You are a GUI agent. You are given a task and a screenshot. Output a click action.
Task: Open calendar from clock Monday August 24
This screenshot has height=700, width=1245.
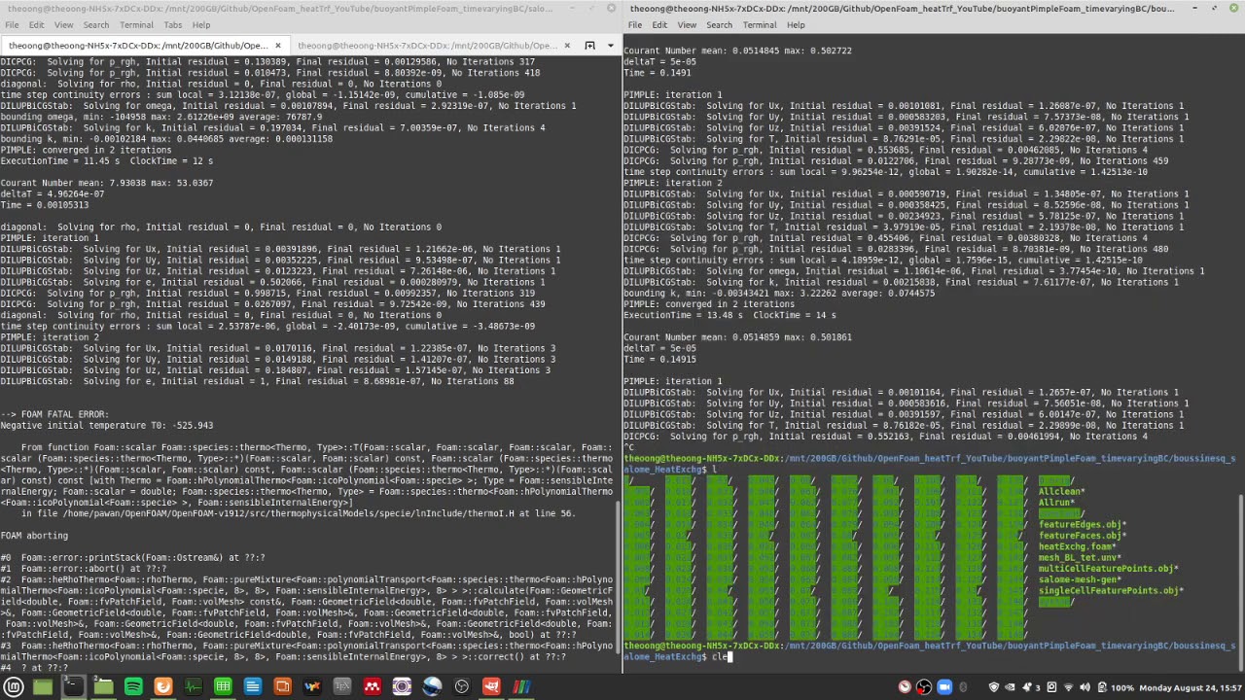(x=1190, y=687)
